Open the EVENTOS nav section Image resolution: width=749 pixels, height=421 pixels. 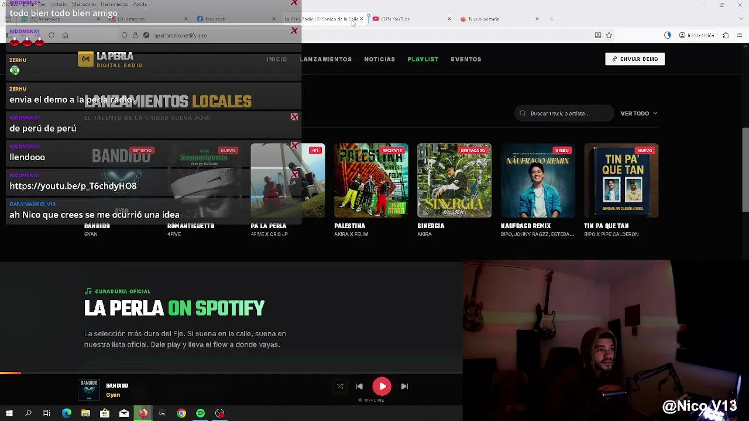click(x=466, y=59)
